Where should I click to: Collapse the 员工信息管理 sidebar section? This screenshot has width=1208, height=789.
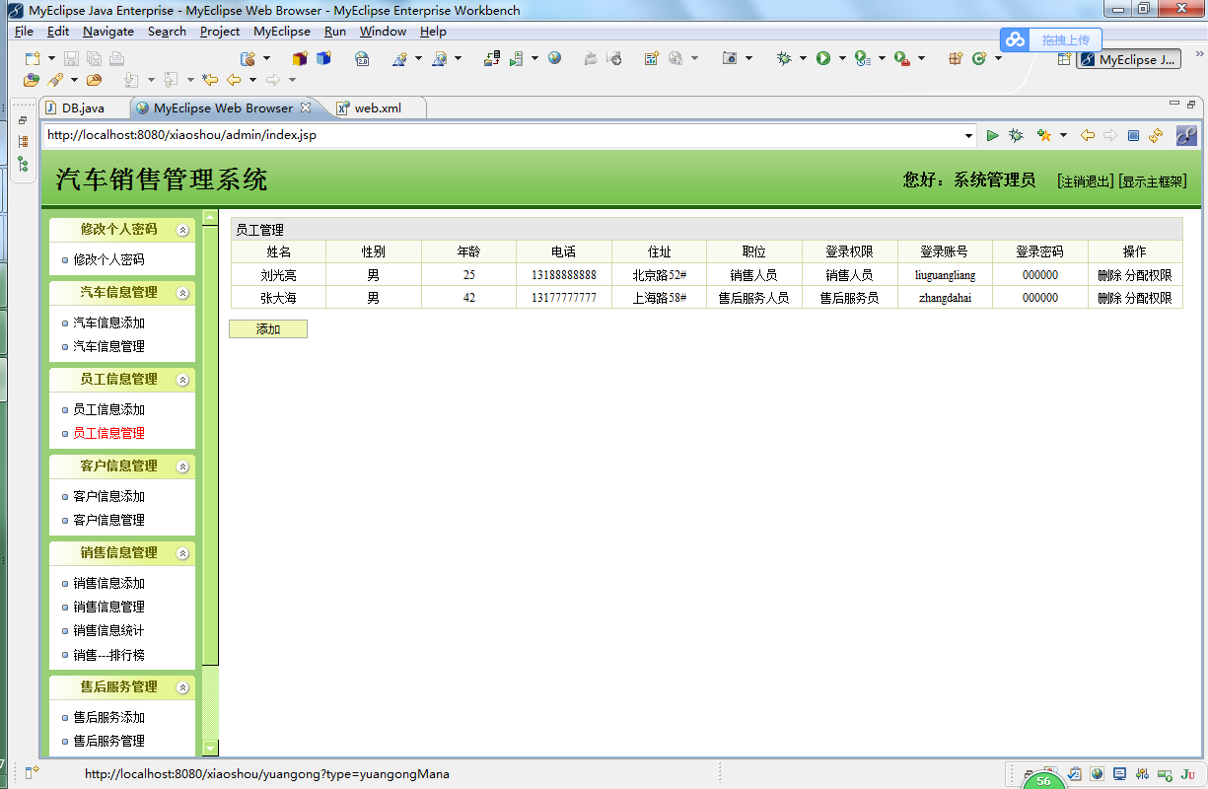[x=182, y=380]
